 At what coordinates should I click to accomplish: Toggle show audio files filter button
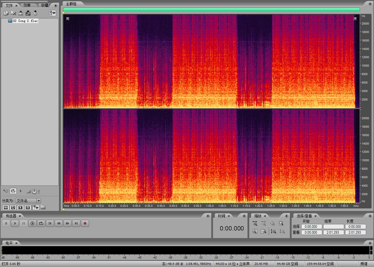point(6,207)
